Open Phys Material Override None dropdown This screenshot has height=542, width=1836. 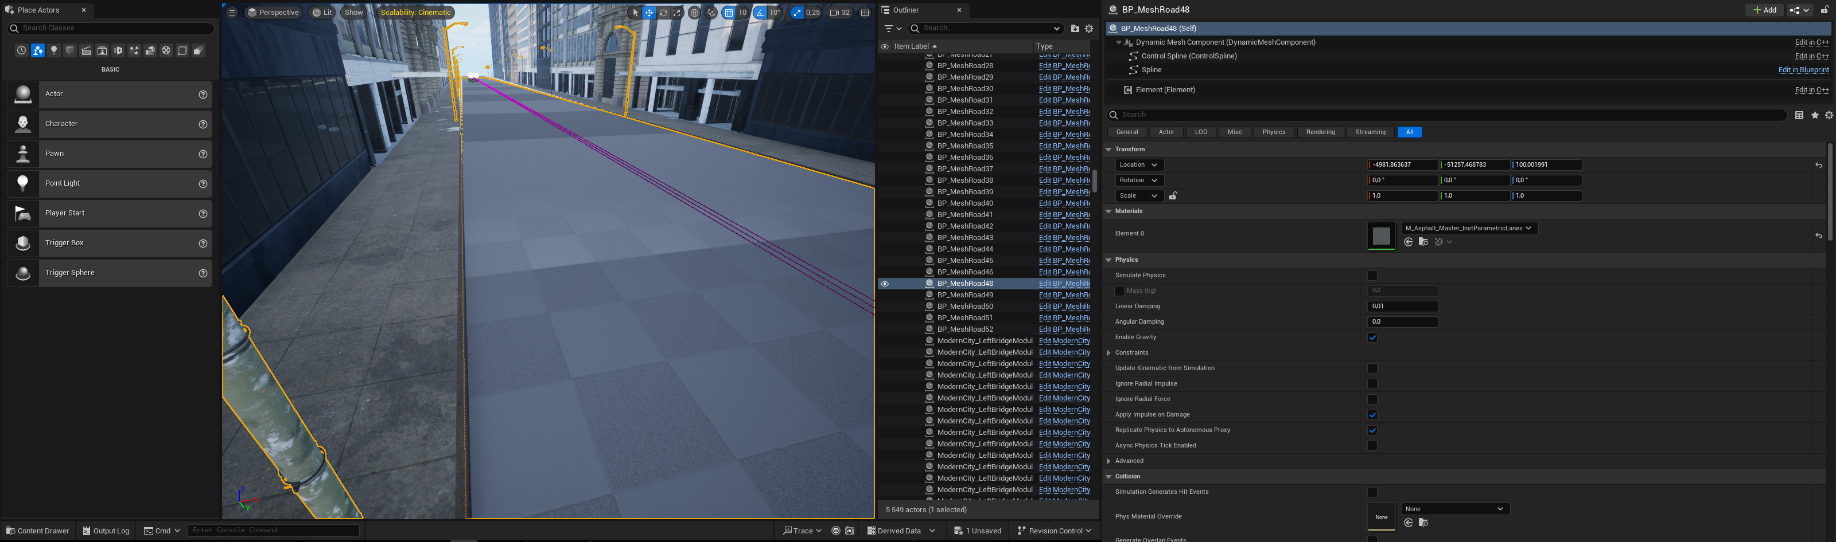(x=1456, y=509)
